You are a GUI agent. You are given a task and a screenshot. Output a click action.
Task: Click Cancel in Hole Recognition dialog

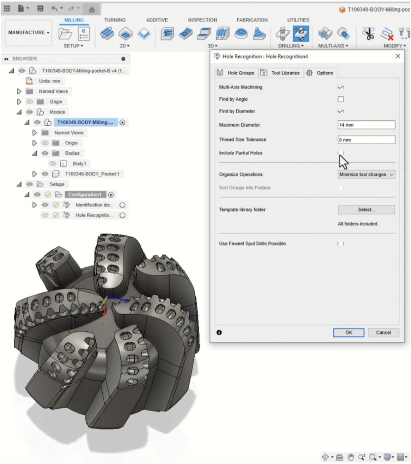383,332
